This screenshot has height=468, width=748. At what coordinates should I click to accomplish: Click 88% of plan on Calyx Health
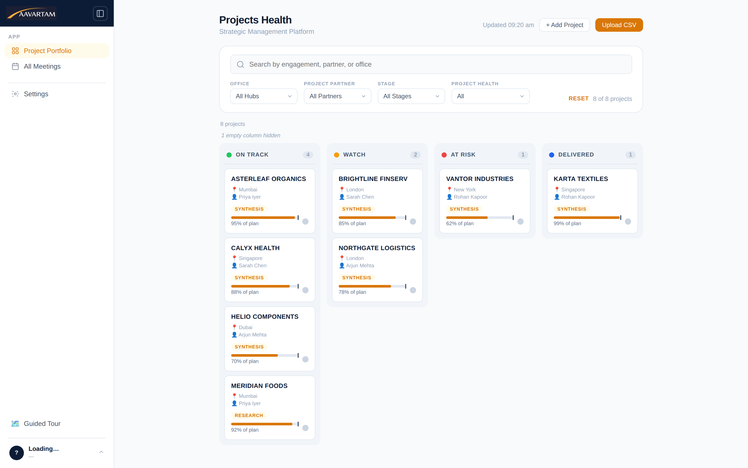tap(245, 292)
